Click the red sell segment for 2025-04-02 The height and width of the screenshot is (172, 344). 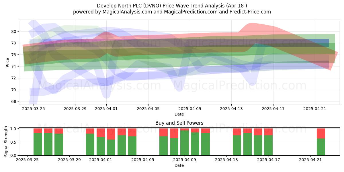(x=111, y=134)
